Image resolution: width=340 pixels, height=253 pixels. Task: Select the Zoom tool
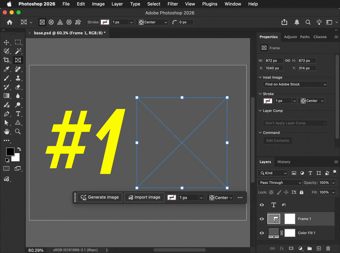point(18,131)
